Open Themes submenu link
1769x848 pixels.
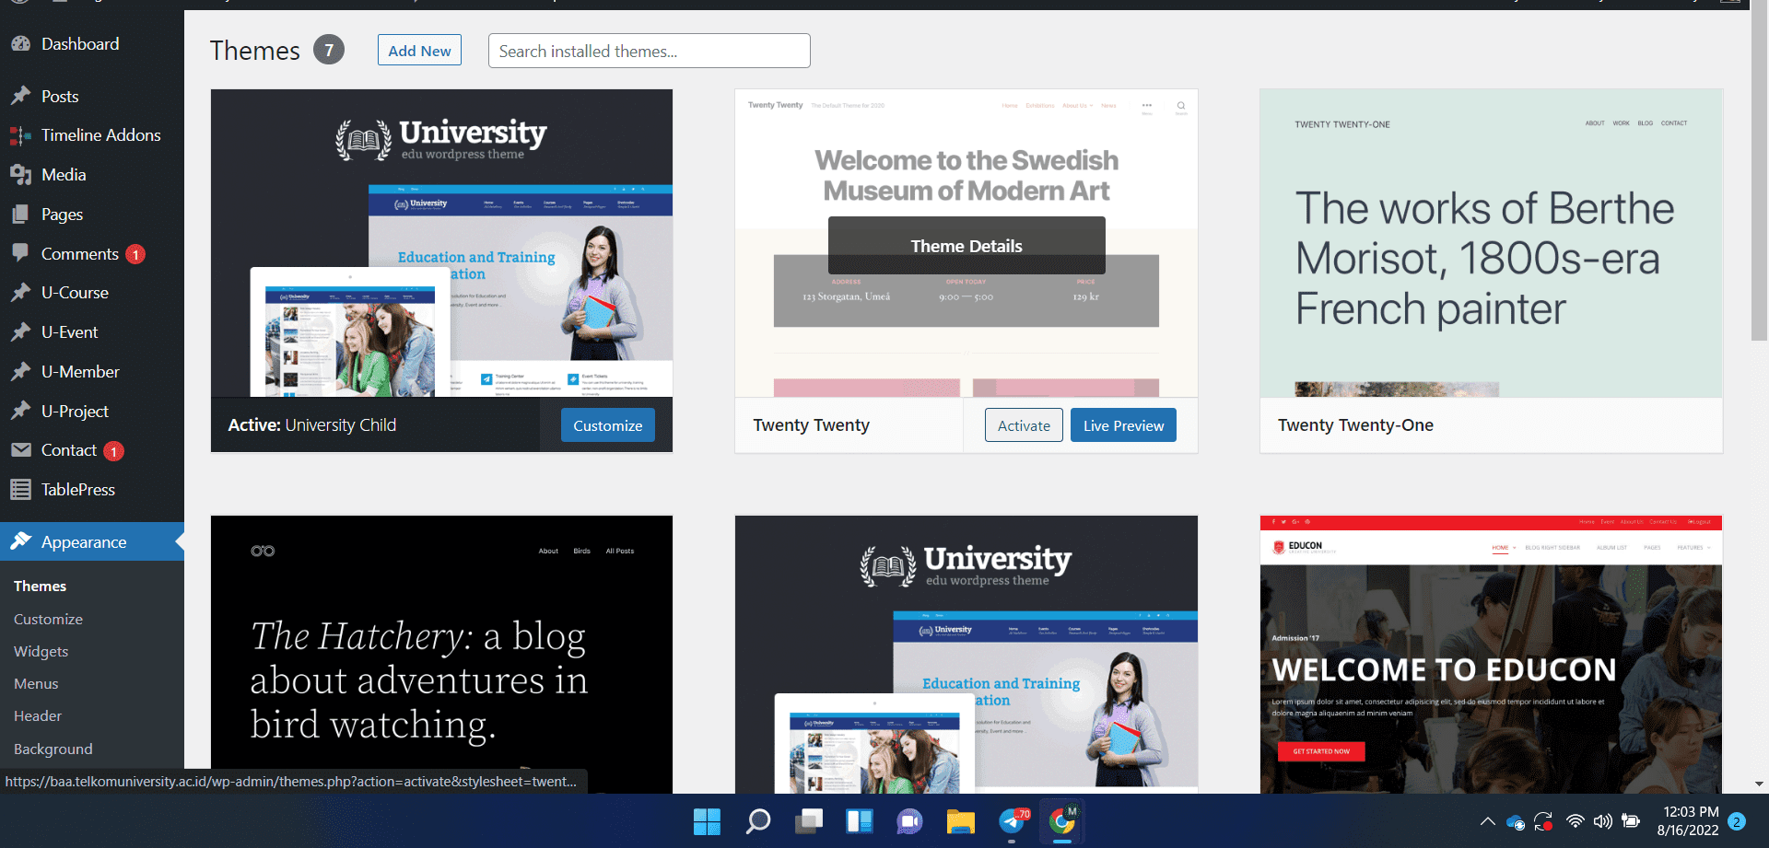[x=40, y=587]
